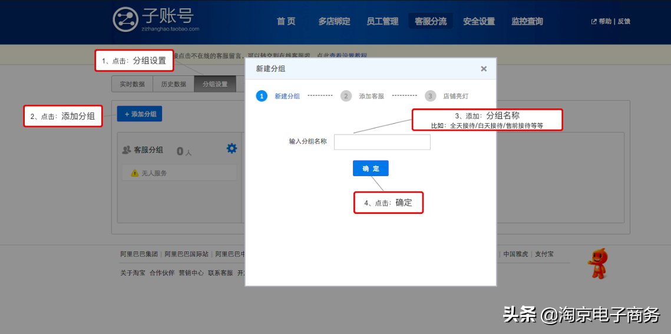Go to 员工管理 in the top navigation
The image size is (671, 334).
pyautogui.click(x=382, y=21)
